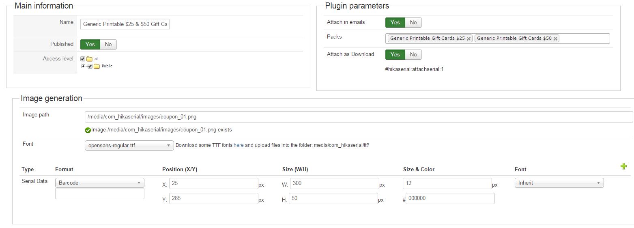The width and height of the screenshot is (634, 228).
Task: Focus the X position field
Action: point(213,183)
